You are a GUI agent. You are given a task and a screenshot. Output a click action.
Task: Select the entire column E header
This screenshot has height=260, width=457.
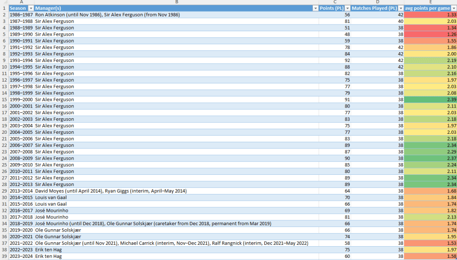point(431,2)
